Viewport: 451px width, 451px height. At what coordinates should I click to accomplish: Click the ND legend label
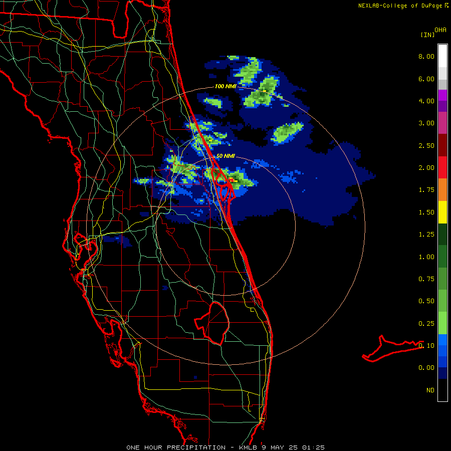pos(430,390)
